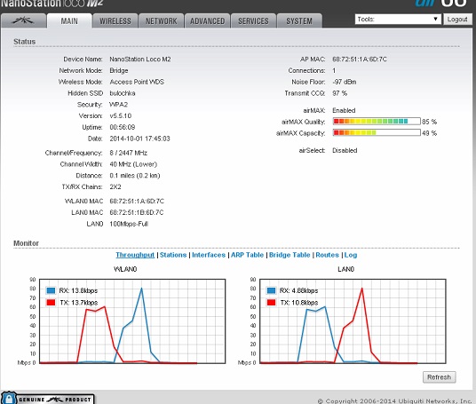Click the Refresh button
This screenshot has height=404, width=476.
[x=439, y=377]
